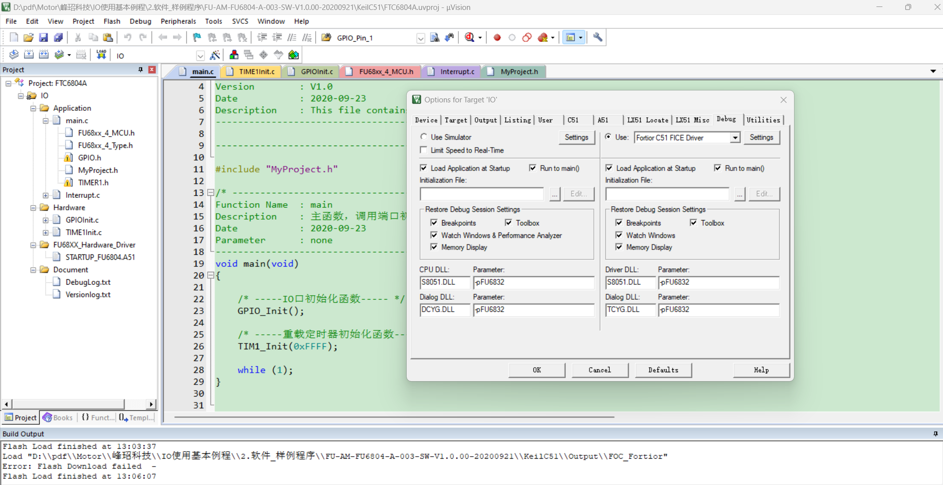Open the GPIO_Pin_1 find dropdown
This screenshot has height=485, width=943.
point(421,38)
